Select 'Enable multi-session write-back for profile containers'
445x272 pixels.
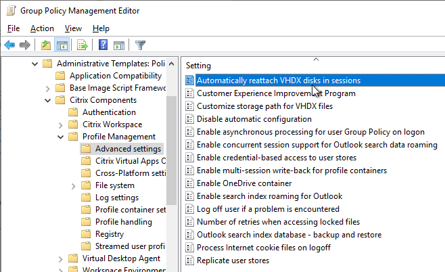[291, 170]
